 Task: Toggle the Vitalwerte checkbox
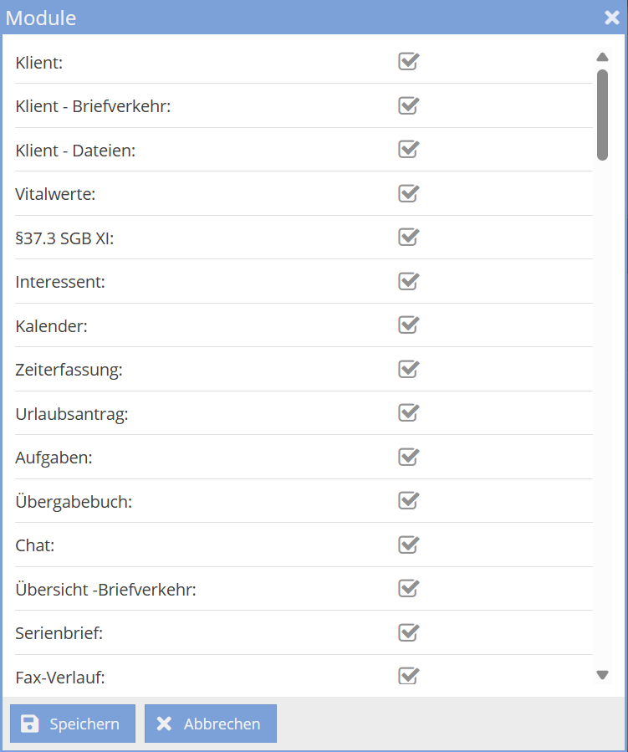(408, 193)
